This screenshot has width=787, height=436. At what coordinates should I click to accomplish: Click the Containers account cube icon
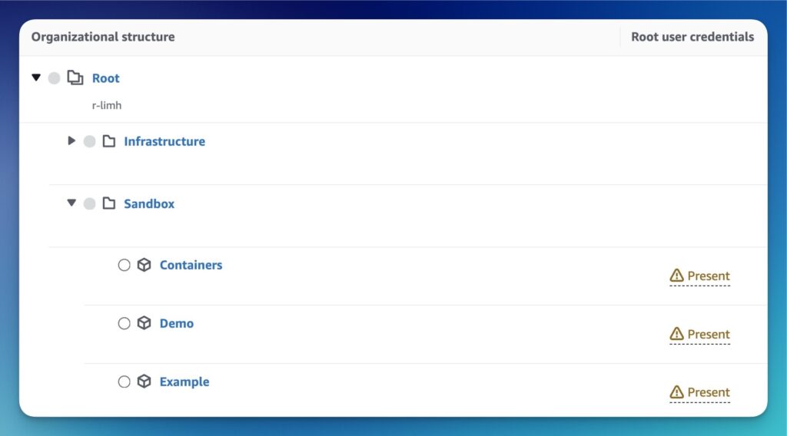click(144, 265)
